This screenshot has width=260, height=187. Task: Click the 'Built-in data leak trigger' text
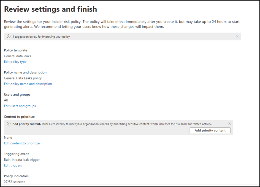point(22,159)
